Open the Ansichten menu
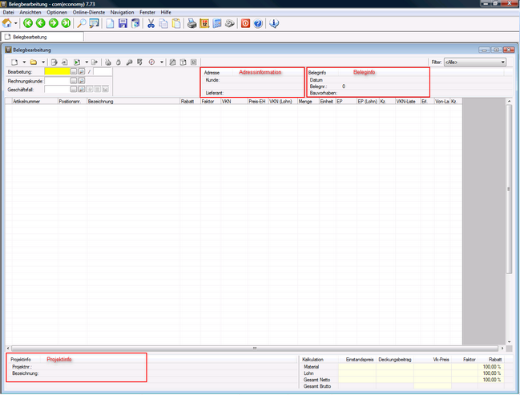This screenshot has height=395, width=520. pyautogui.click(x=30, y=12)
